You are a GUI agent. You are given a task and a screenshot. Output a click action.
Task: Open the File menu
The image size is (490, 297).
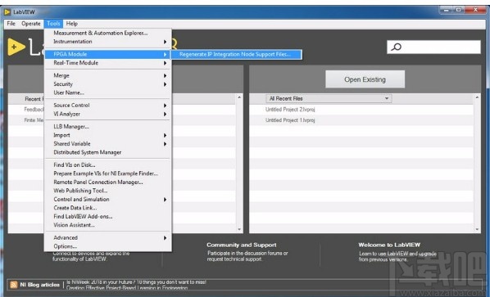tap(11, 24)
